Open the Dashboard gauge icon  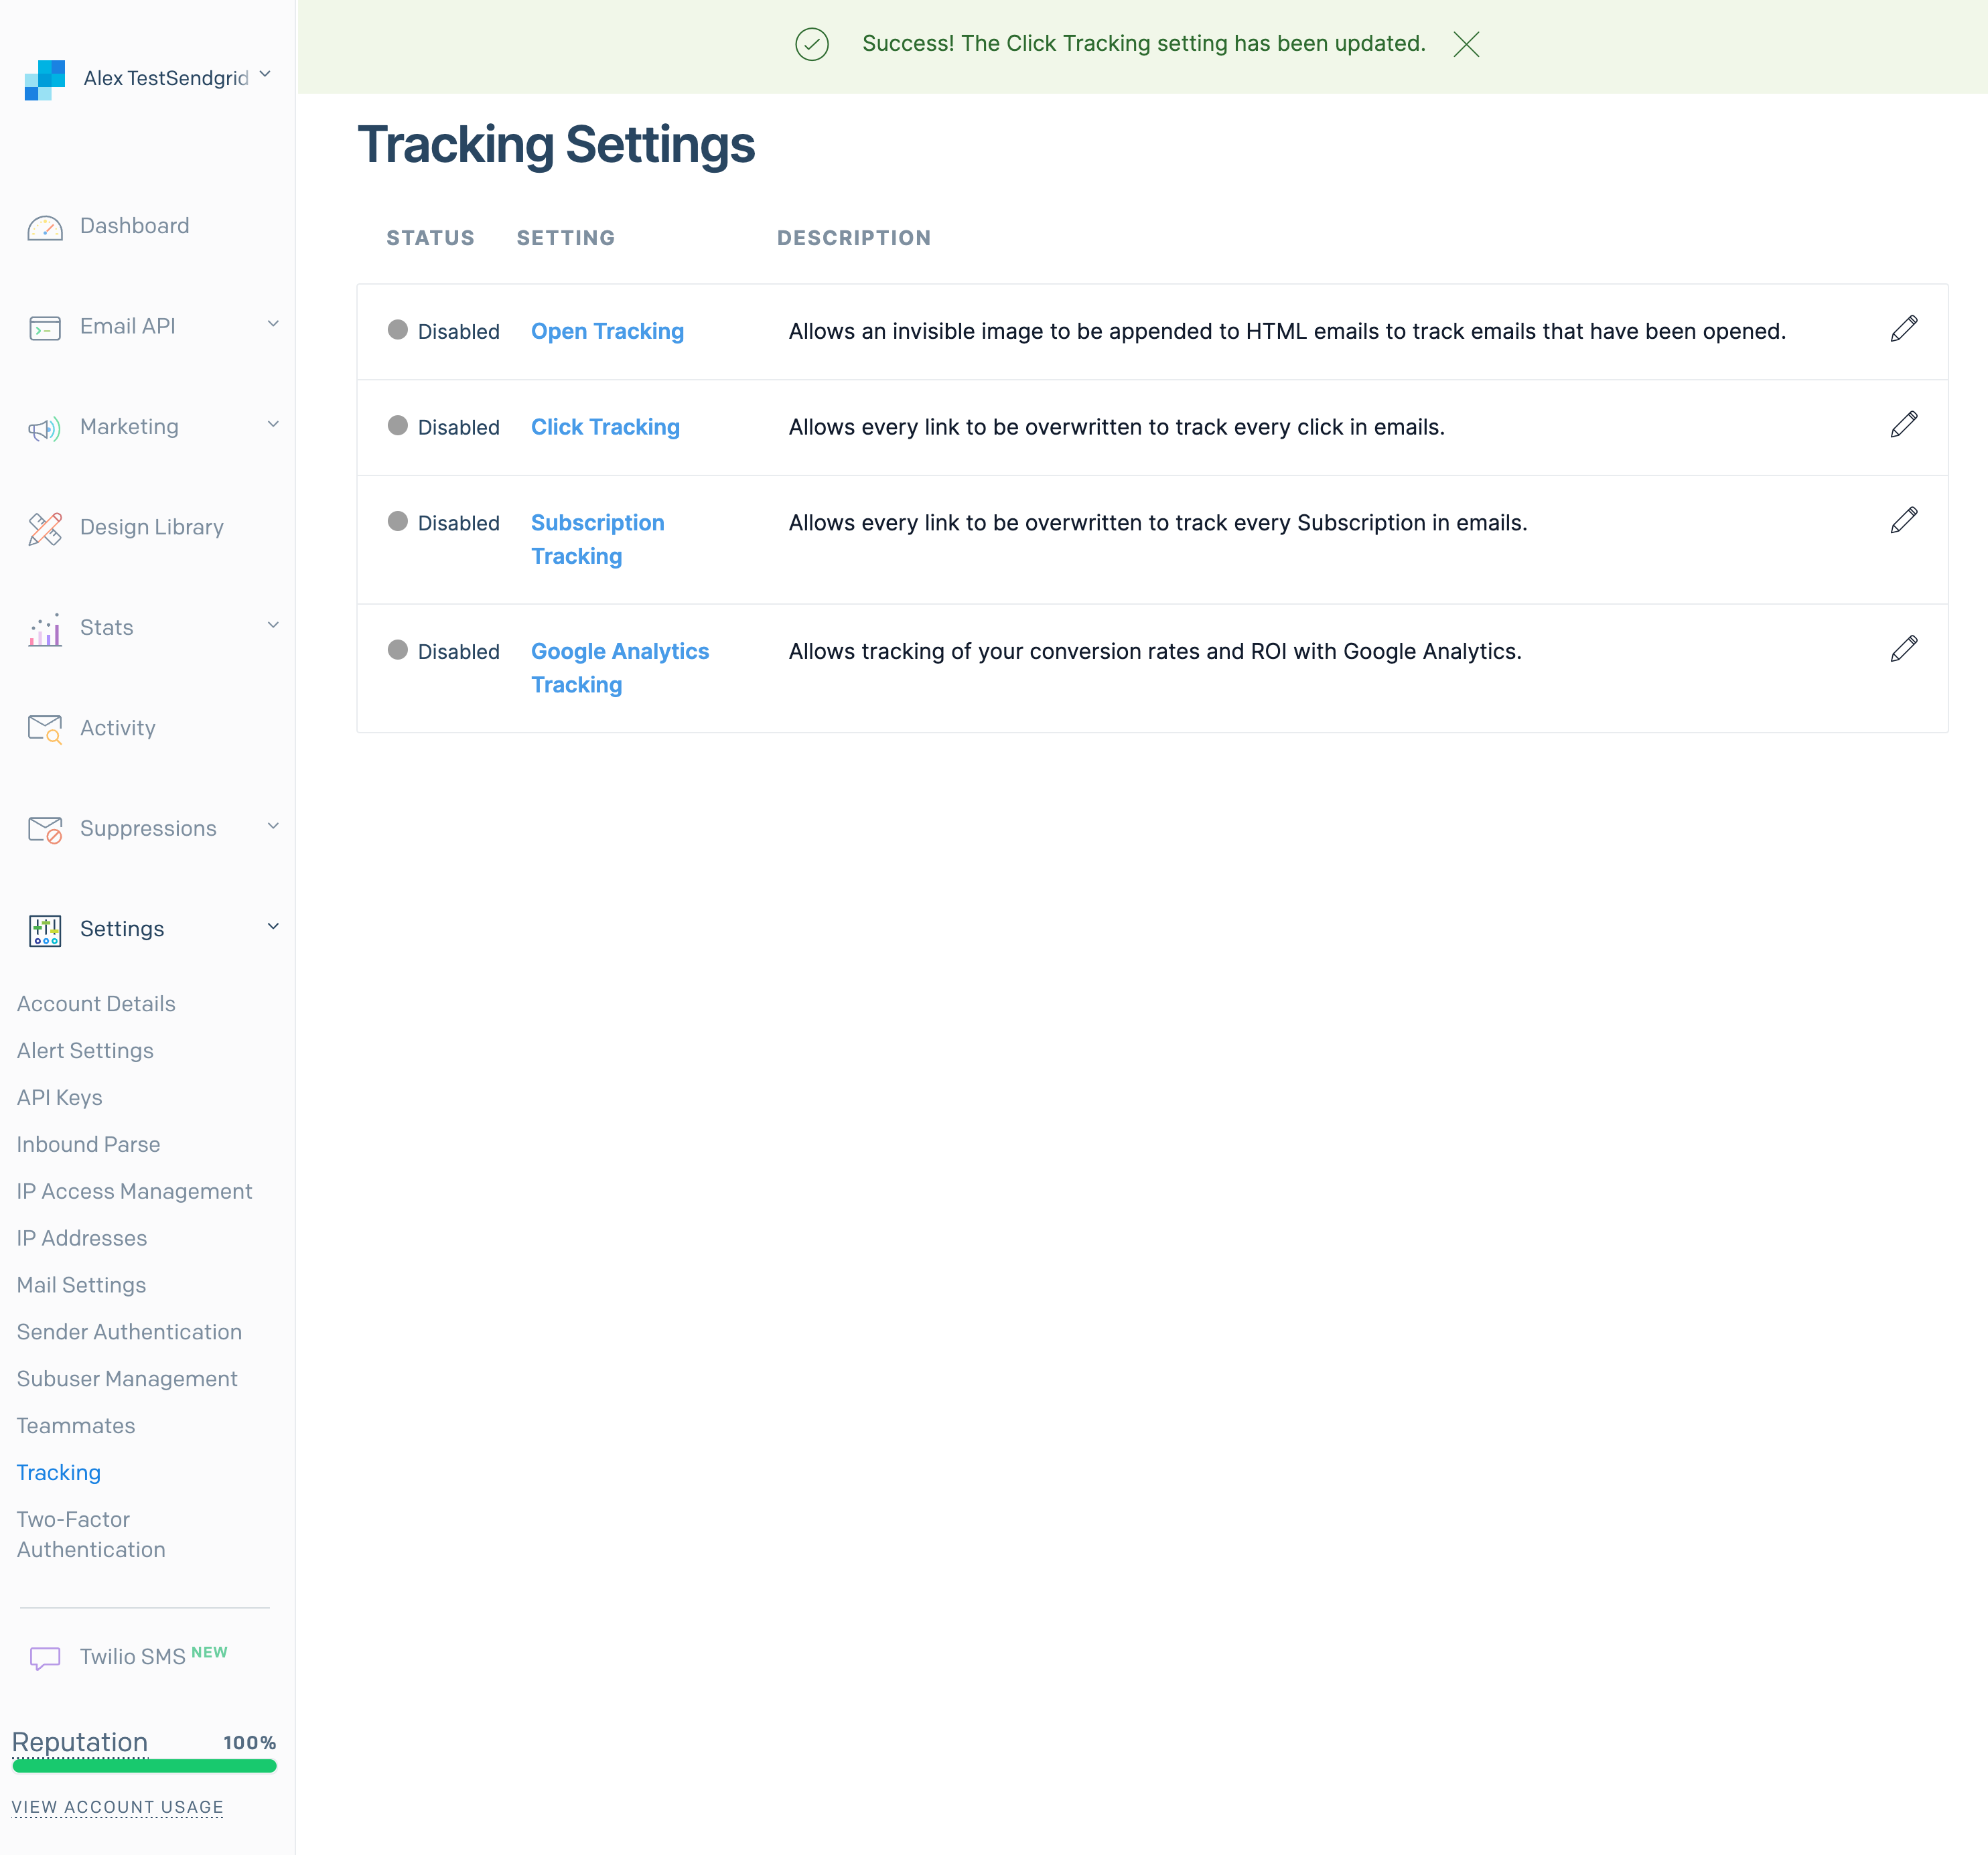tap(45, 228)
